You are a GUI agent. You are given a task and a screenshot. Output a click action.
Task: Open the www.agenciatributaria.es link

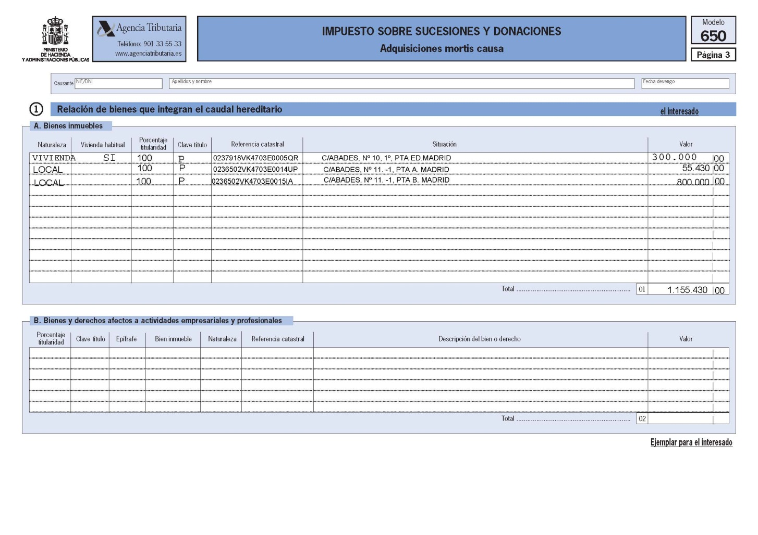[x=149, y=54]
